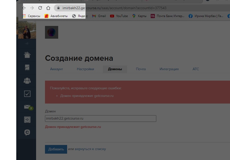Open the sidebar chat bubble icon
This screenshot has width=230, height=160.
coord(27,133)
